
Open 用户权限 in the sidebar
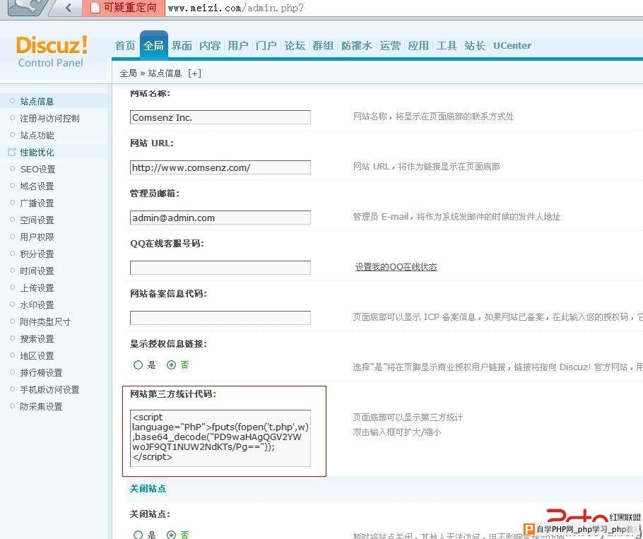click(37, 237)
